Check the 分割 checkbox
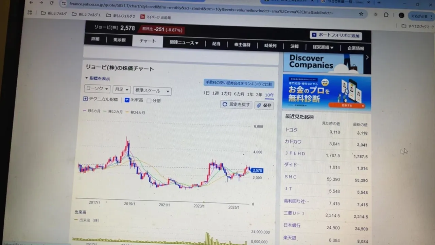The height and width of the screenshot is (245, 435). [149, 101]
